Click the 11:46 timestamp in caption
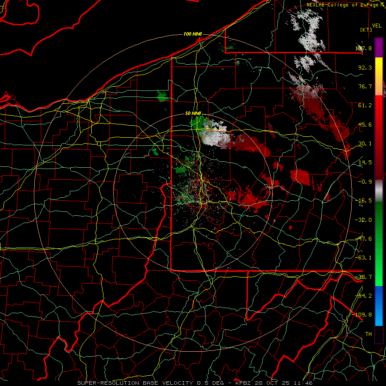Screen dimensions: 386x386 point(304,383)
